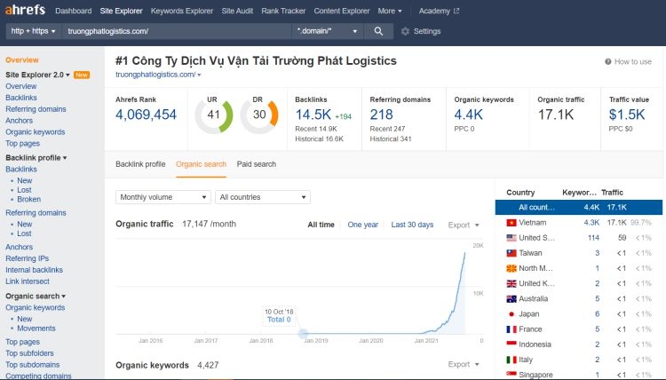Open the *.domain/* mode dropdown
The height and width of the screenshot is (380, 666).
(x=327, y=31)
